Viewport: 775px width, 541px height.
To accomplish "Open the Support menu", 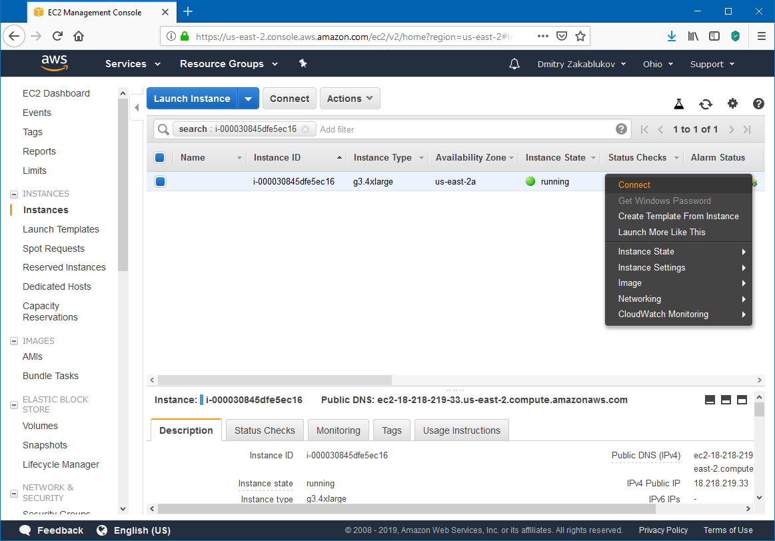I will coord(712,64).
